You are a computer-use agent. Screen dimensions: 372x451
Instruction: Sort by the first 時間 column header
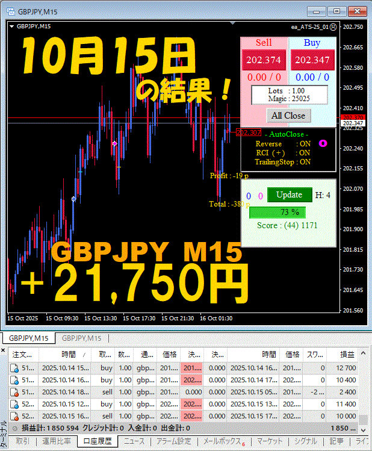coord(65,355)
